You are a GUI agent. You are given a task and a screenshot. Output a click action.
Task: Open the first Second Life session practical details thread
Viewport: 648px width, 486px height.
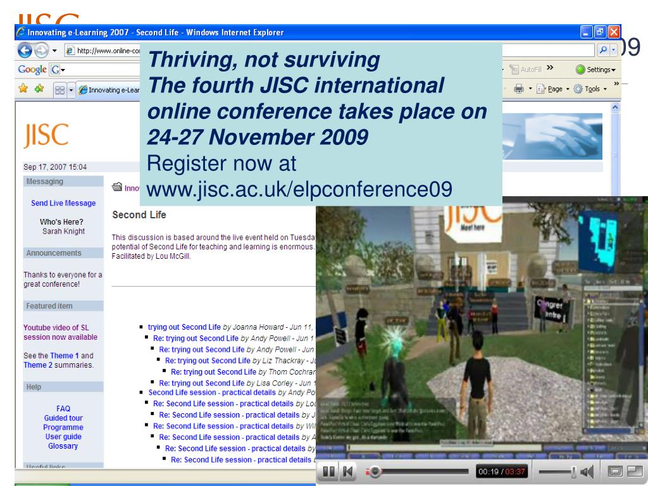click(212, 392)
